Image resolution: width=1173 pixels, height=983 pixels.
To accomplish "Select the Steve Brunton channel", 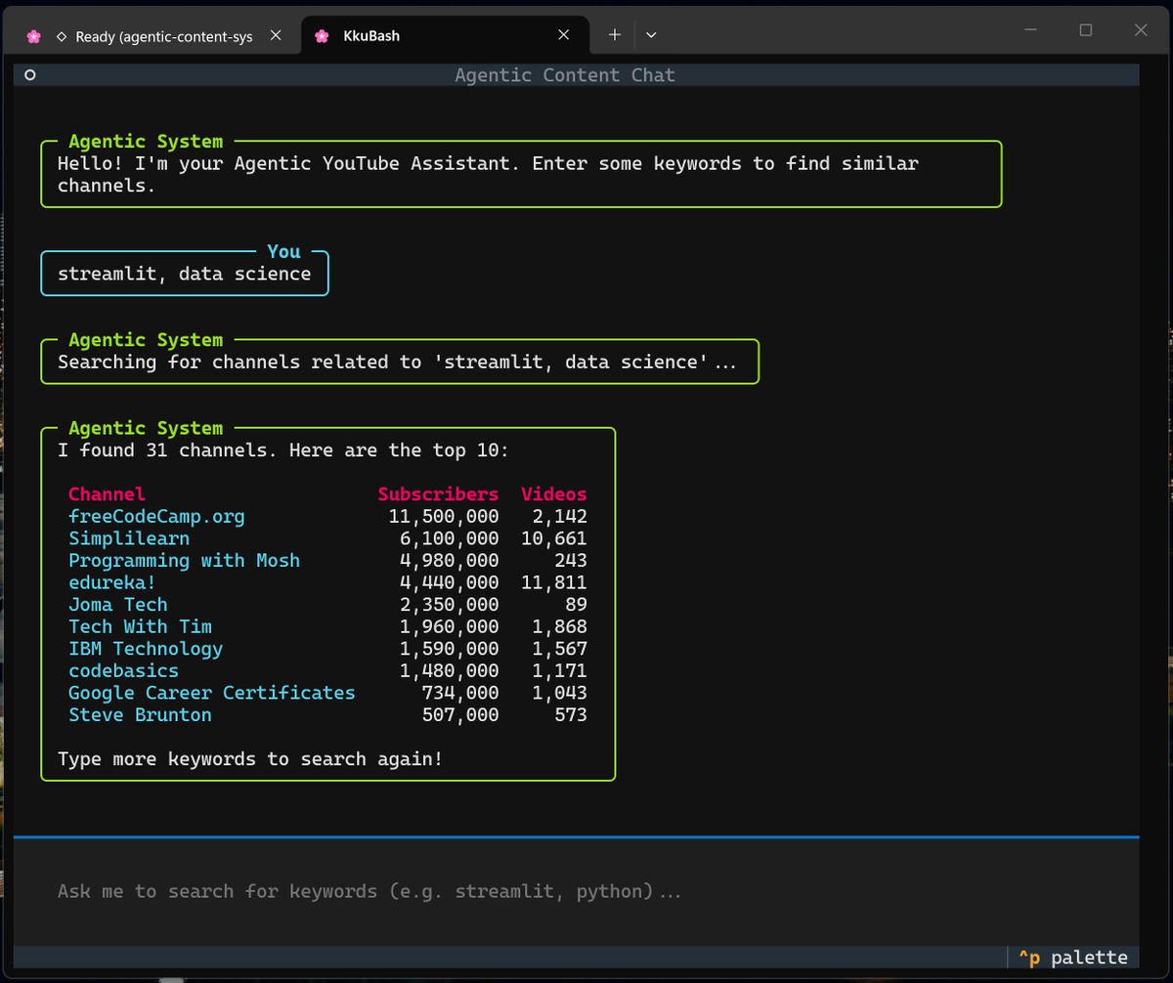I will coord(140,715).
